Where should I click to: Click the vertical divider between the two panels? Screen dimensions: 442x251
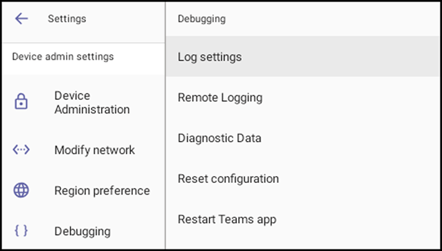165,125
